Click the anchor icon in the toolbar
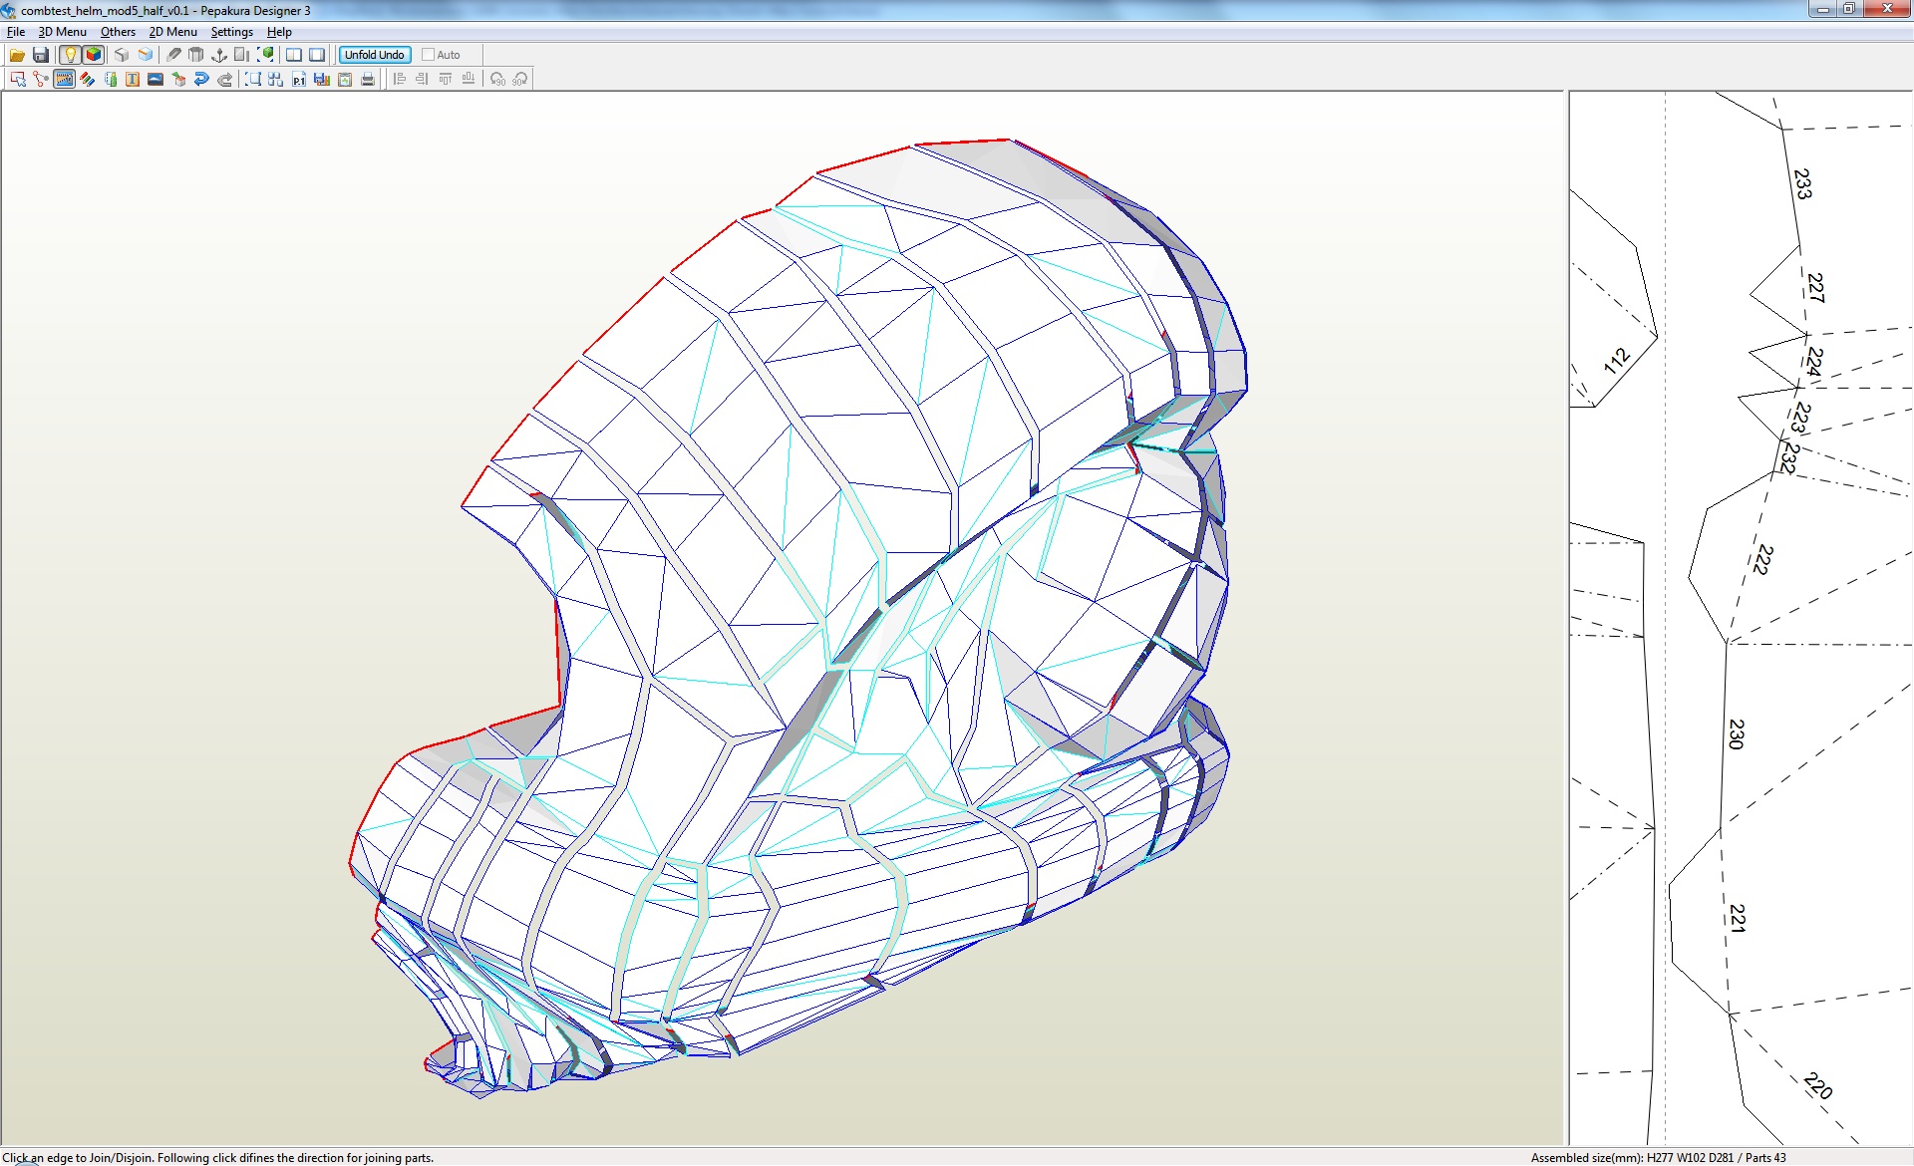 [219, 55]
